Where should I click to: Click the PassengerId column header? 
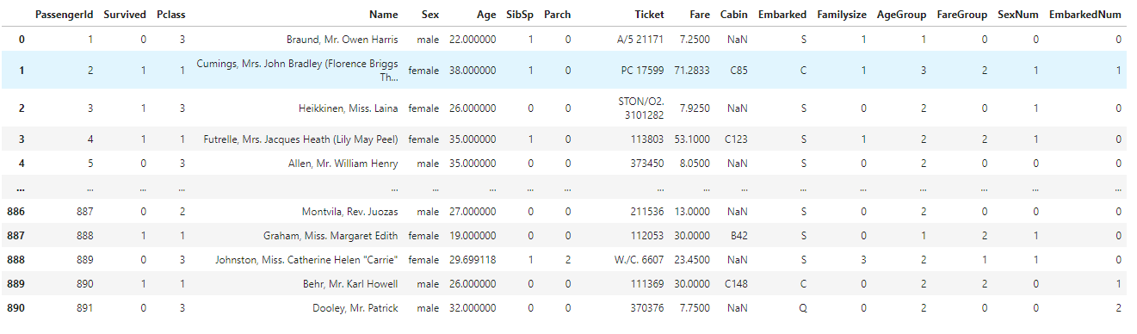pos(64,15)
